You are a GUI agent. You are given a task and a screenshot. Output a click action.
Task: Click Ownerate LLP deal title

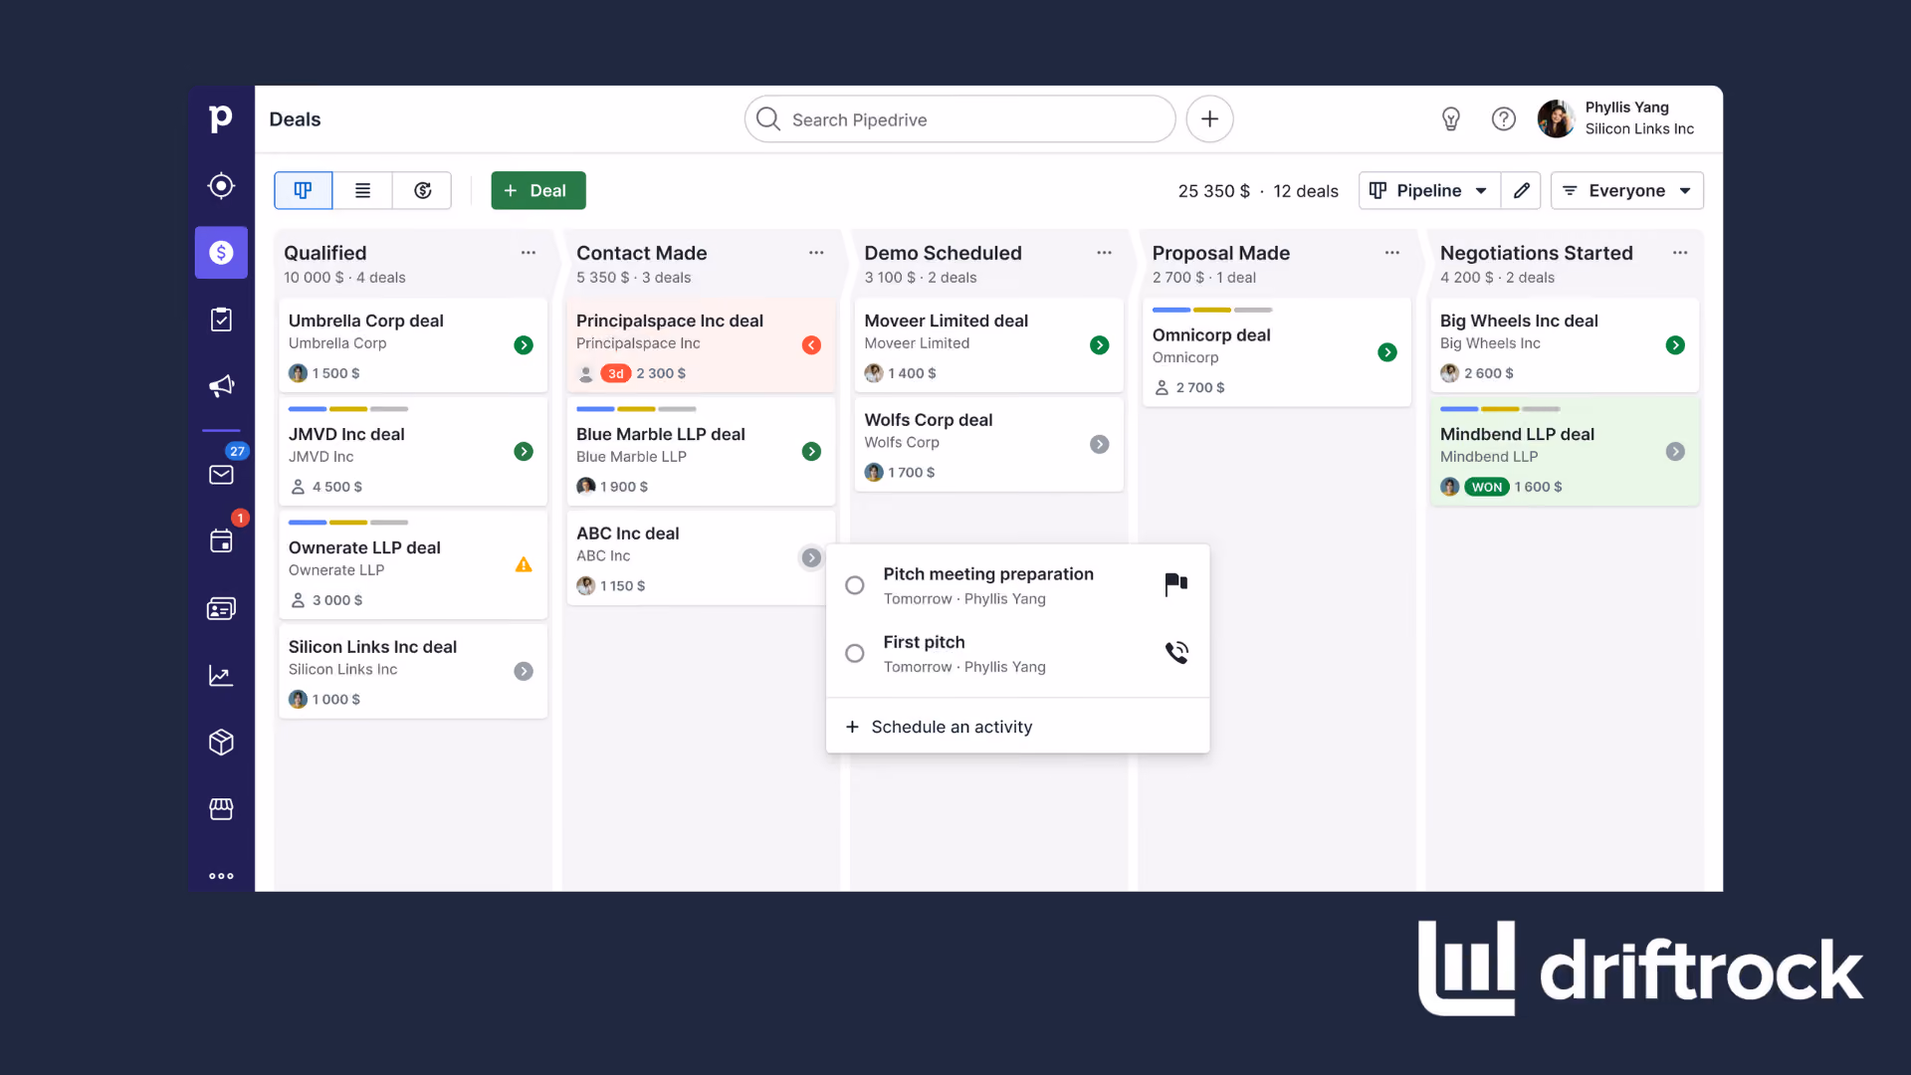tap(364, 547)
